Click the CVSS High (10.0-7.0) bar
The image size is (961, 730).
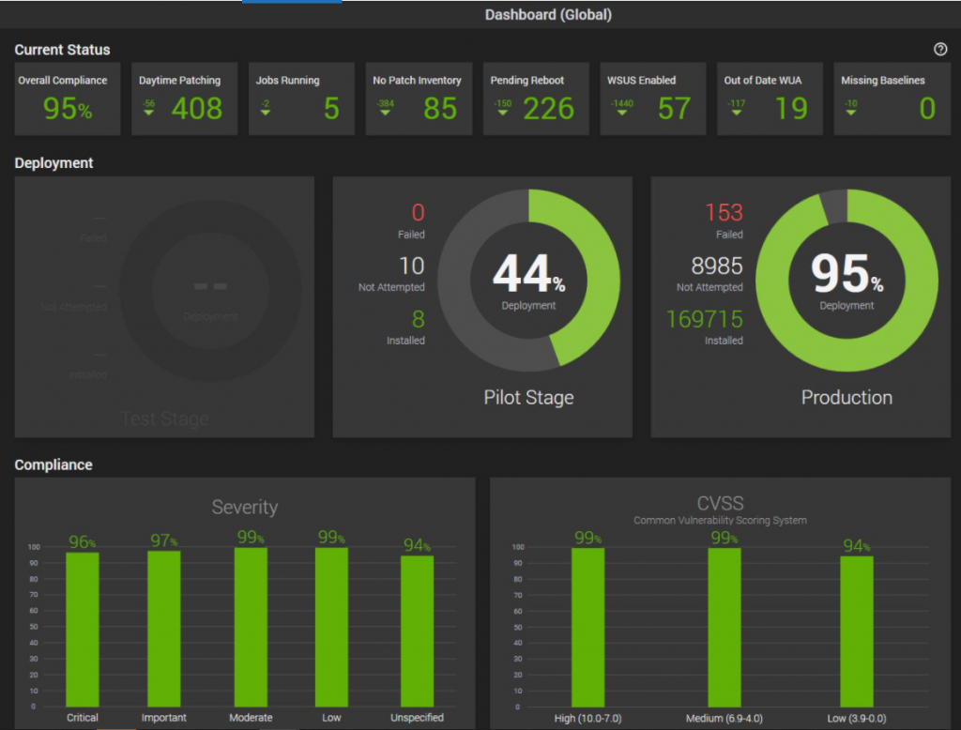click(587, 627)
